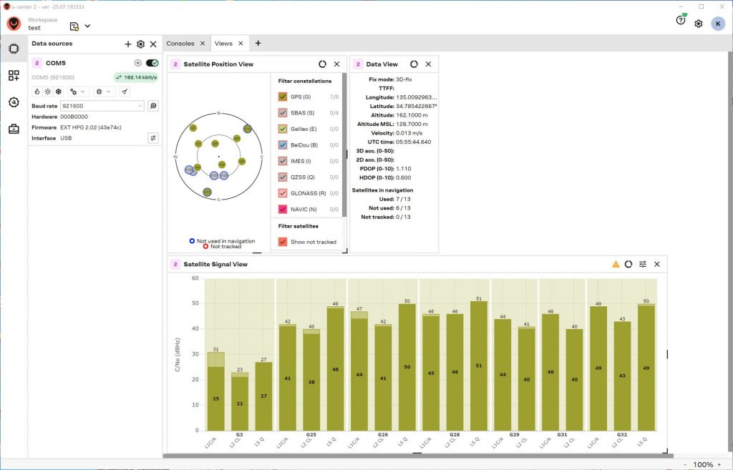Click the autobauding icon beside baud rate

152,106
